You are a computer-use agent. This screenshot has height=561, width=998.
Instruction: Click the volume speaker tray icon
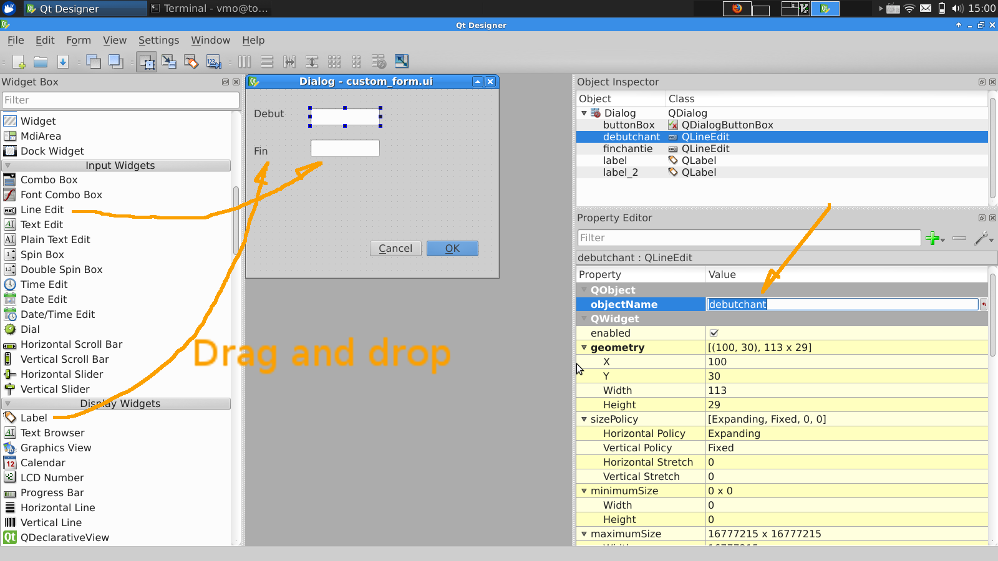coord(957,9)
